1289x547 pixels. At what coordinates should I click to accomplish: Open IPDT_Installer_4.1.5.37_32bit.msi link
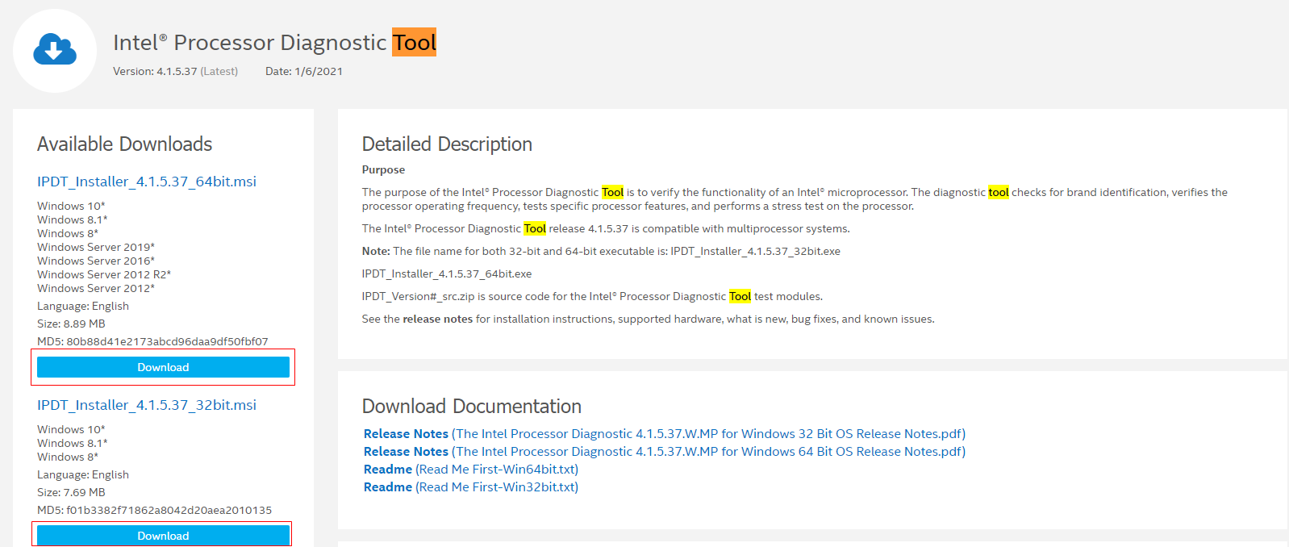(x=147, y=405)
